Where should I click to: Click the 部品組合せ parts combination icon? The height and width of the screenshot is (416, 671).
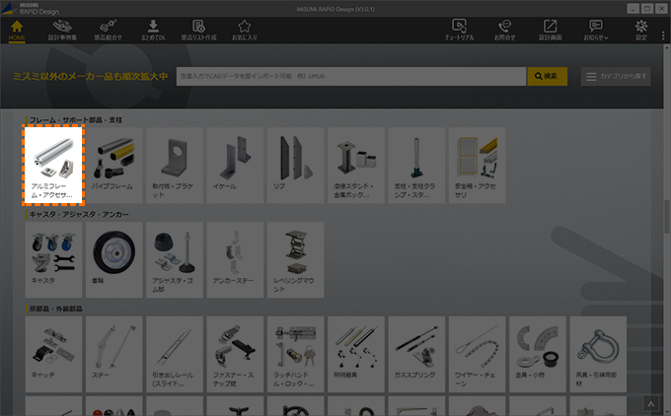[x=109, y=30]
